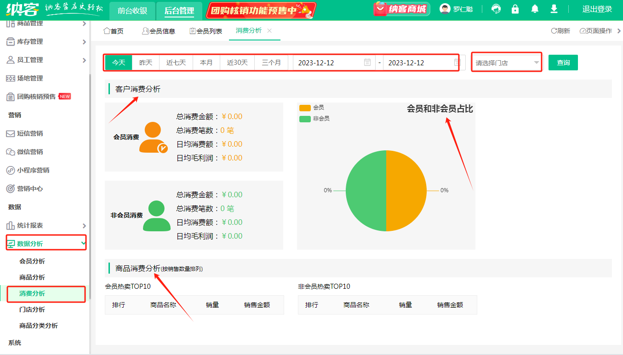Click the download icon in header
The width and height of the screenshot is (623, 355).
tap(554, 9)
